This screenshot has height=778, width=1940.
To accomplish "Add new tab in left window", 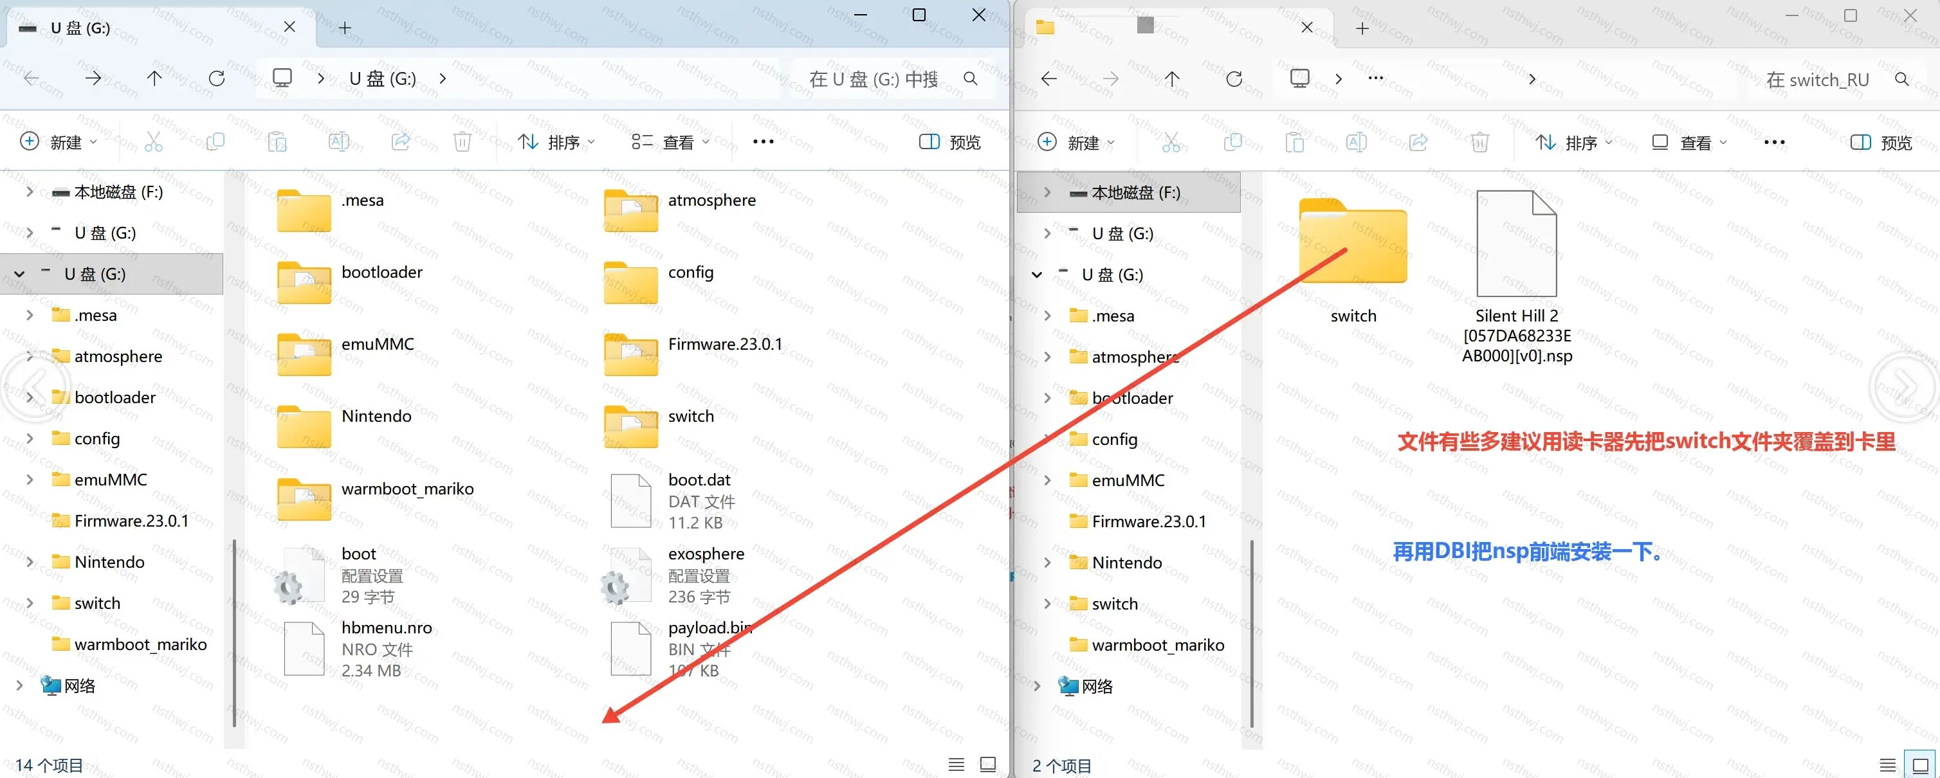I will [345, 28].
